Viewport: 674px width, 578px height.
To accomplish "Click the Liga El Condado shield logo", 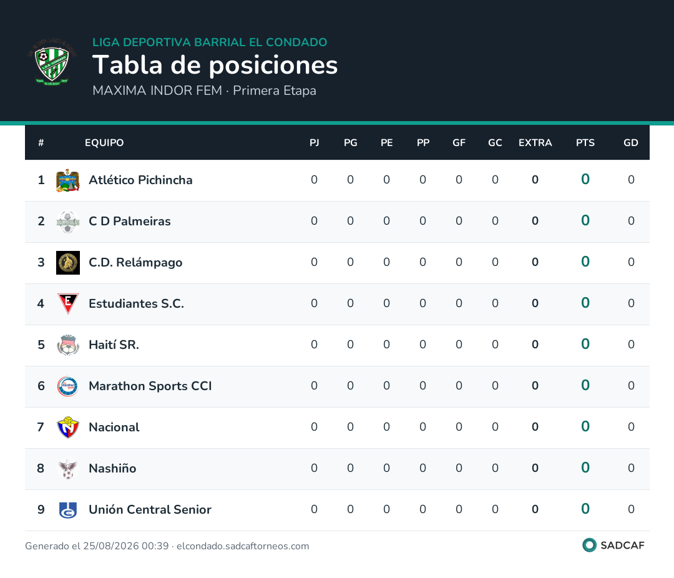I will click(x=52, y=62).
